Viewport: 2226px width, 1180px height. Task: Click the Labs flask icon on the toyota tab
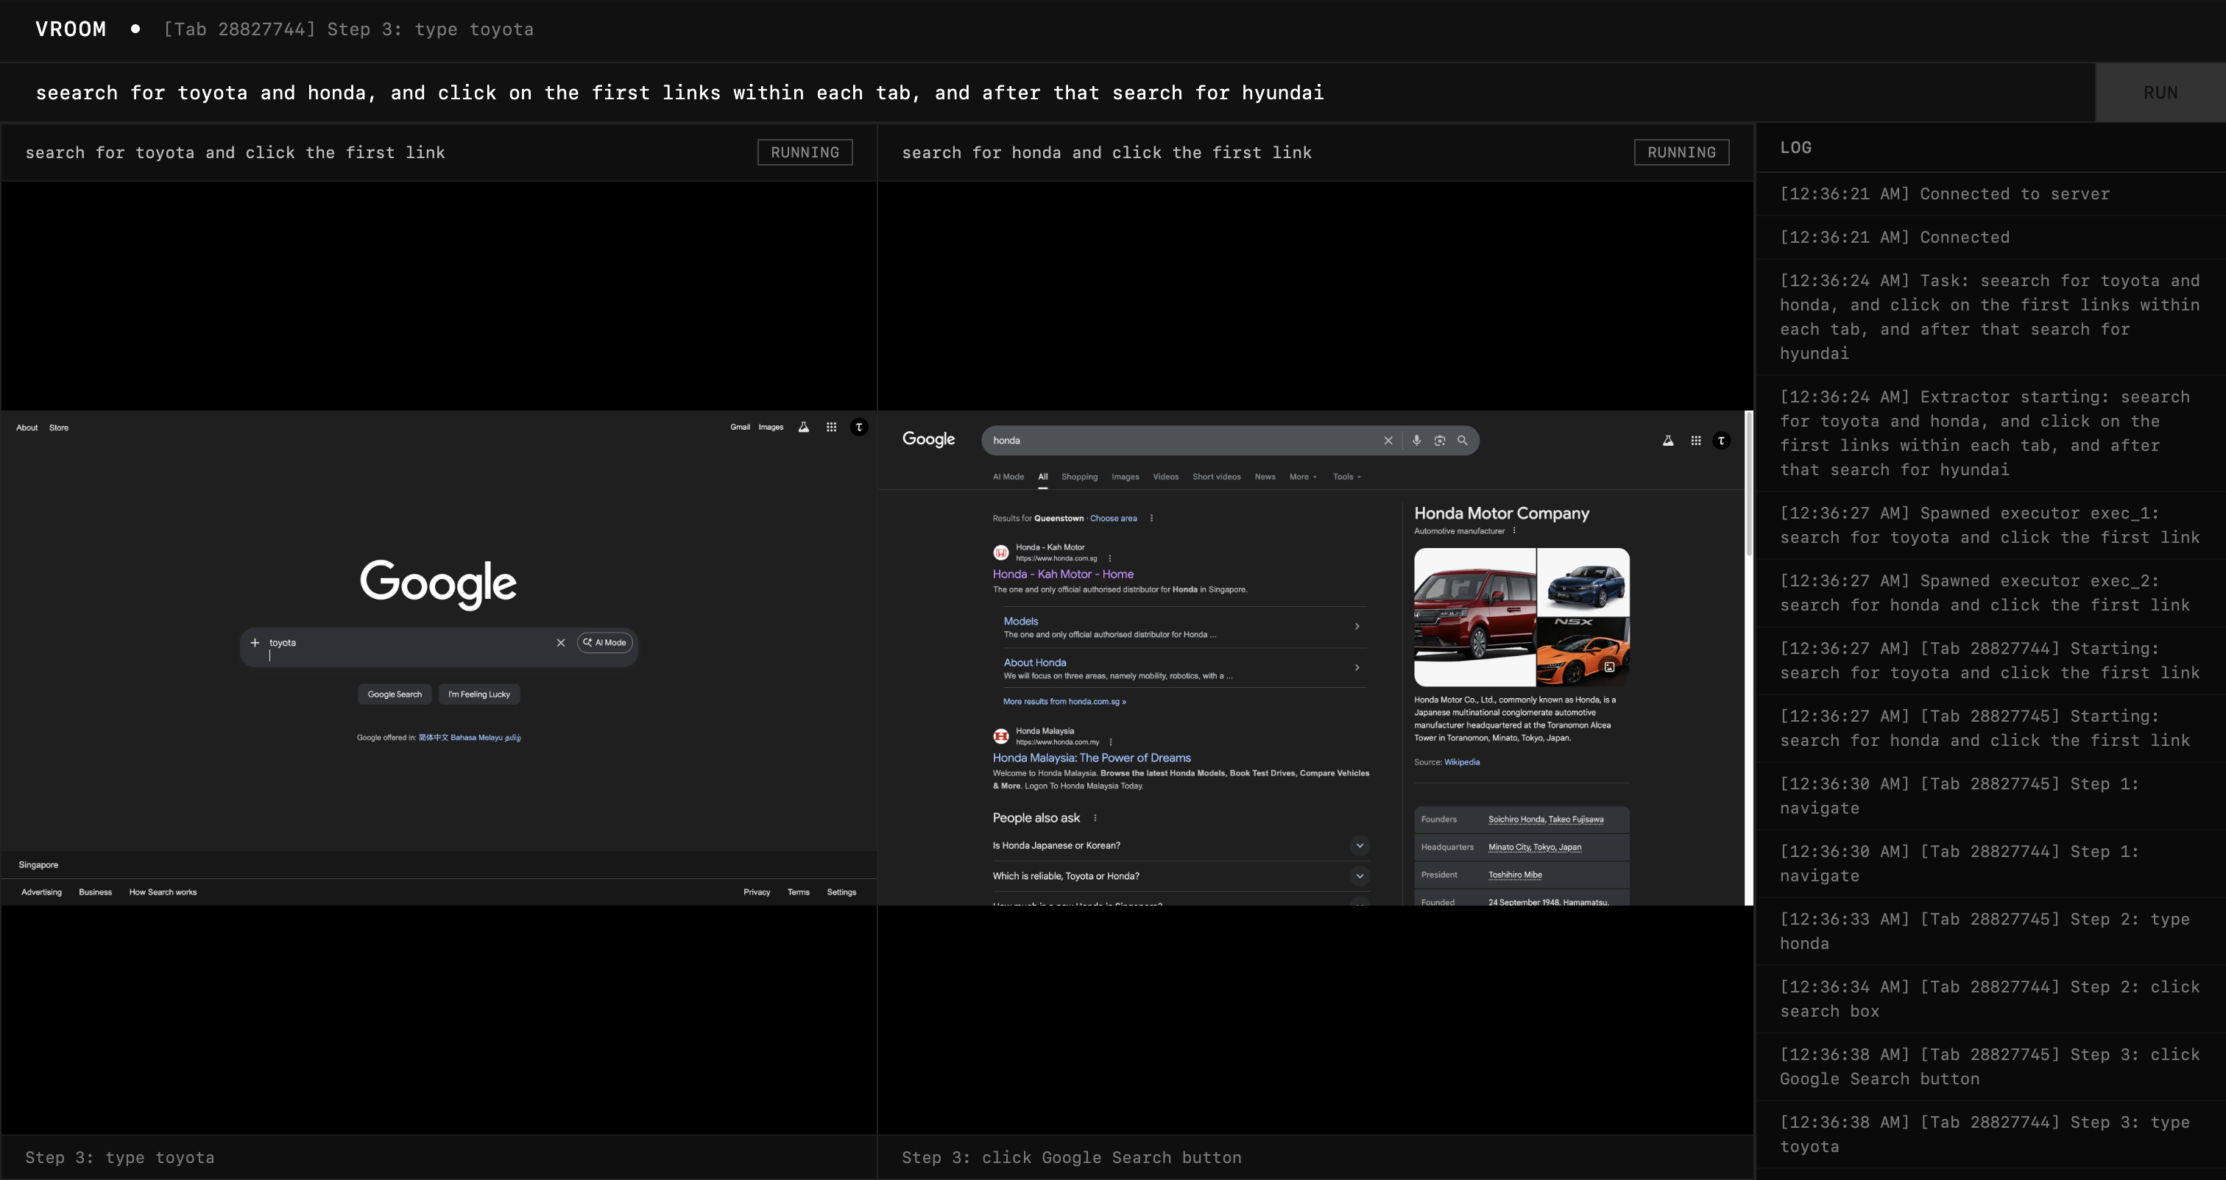(x=805, y=427)
